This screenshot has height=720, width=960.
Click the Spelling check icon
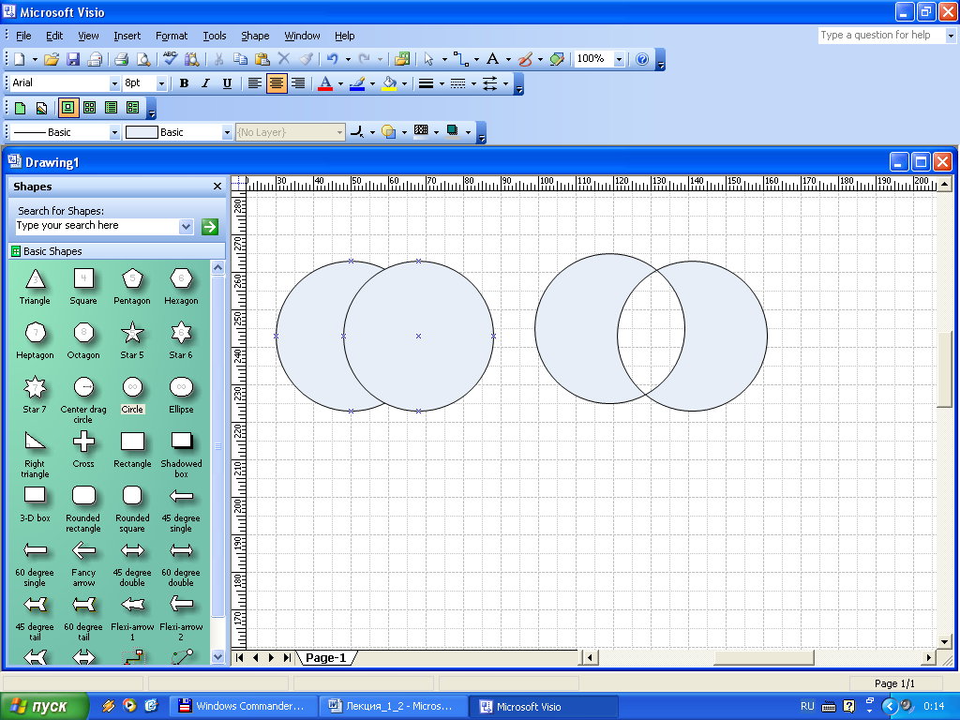point(171,59)
